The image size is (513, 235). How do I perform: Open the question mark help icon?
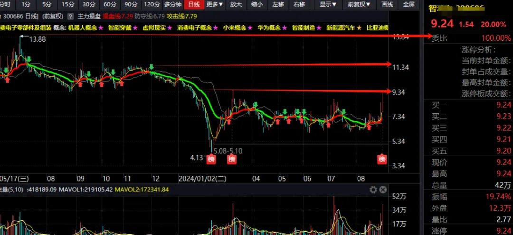point(70,16)
